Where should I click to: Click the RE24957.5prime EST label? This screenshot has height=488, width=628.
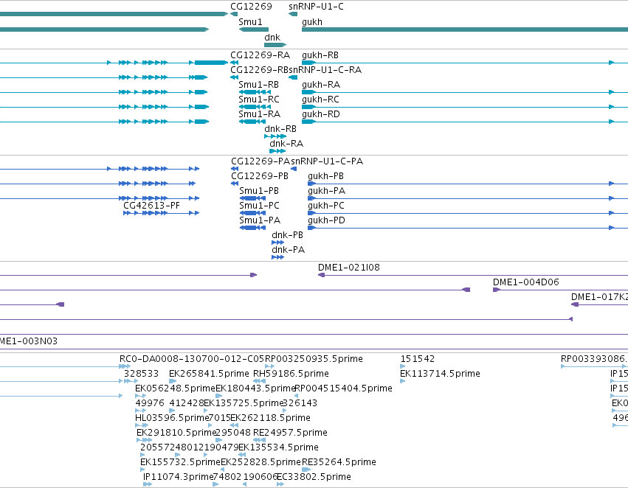click(x=290, y=433)
